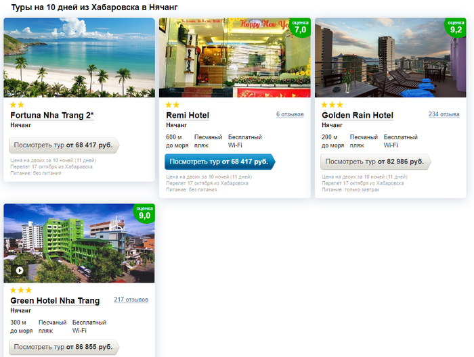Image resolution: width=474 pixels, height=357 pixels.
Task: Open the Green Hotel Nha Trang title
Action: click(55, 301)
